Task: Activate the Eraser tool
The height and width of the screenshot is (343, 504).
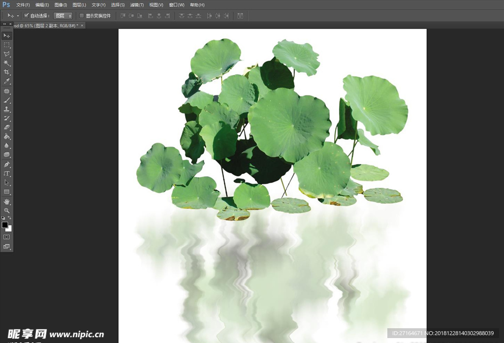Action: click(x=7, y=127)
